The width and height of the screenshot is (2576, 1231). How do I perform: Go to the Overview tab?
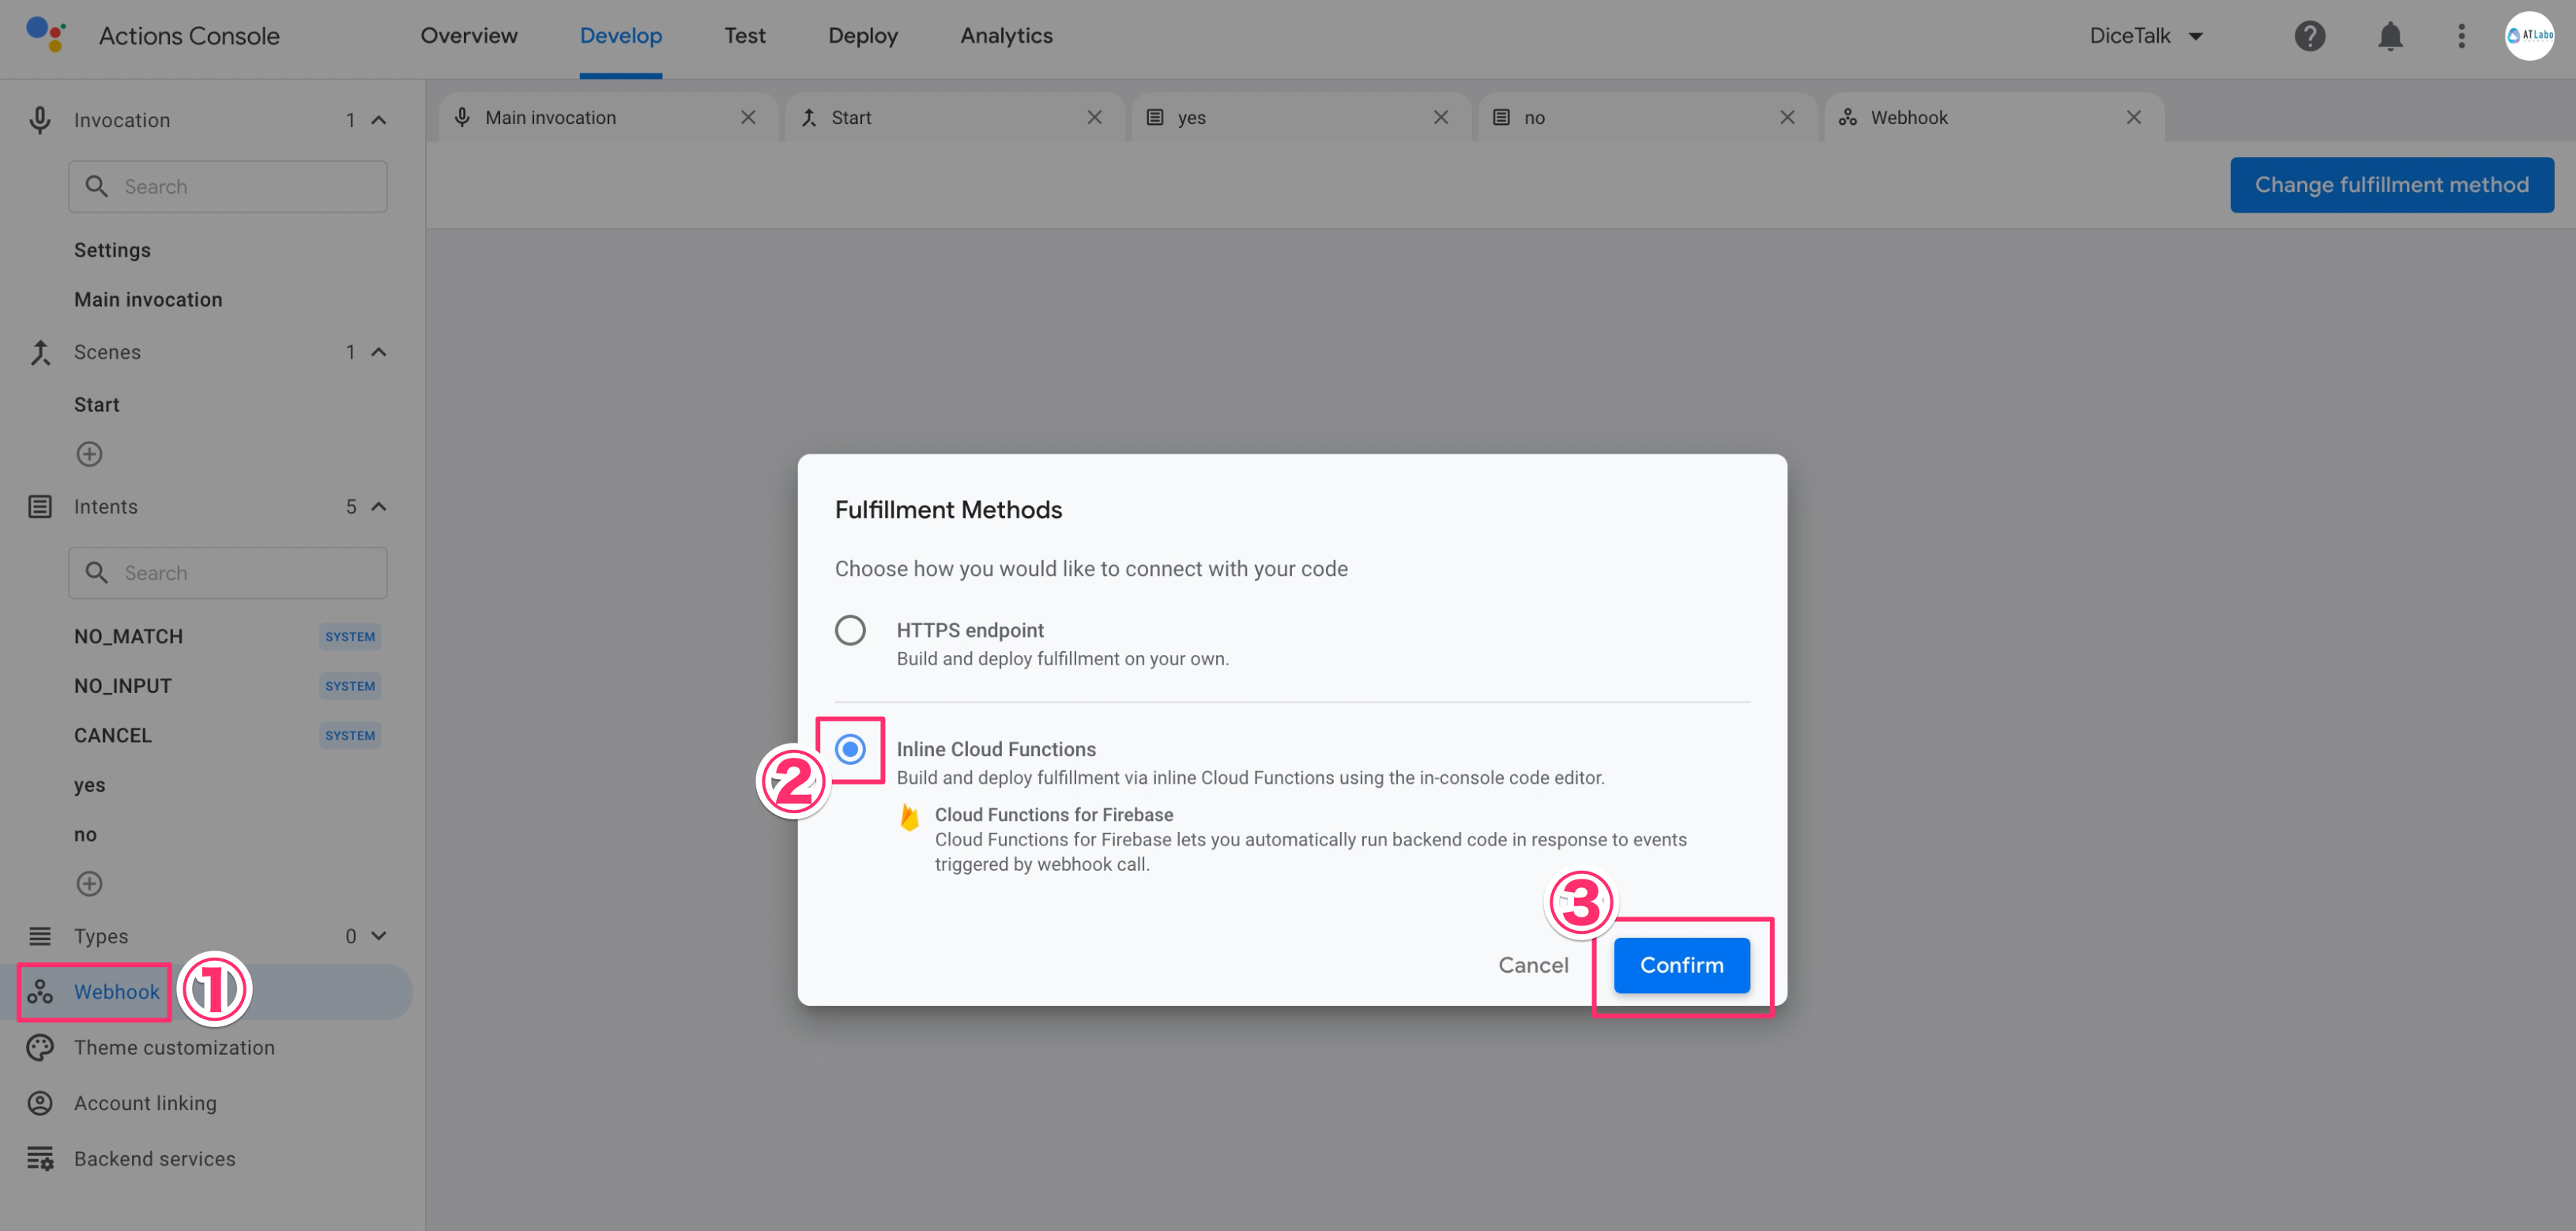click(469, 36)
